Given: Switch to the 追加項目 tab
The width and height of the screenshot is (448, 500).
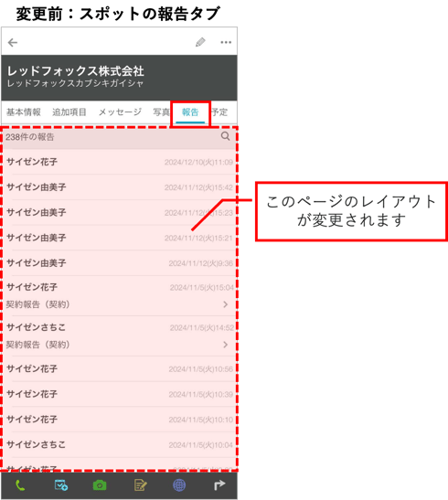Looking at the screenshot, I should click(69, 112).
